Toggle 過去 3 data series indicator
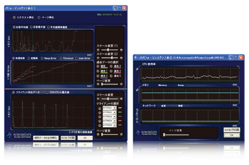Image resolution: width=249 pixels, height=165 pixels. (111, 66)
